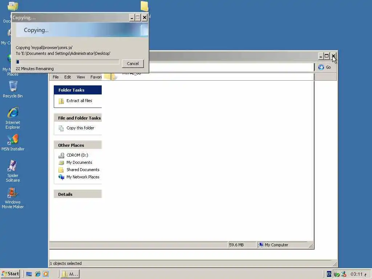Open the Favorites menu

(96, 77)
